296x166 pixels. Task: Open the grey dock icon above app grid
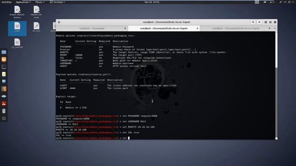4,111
